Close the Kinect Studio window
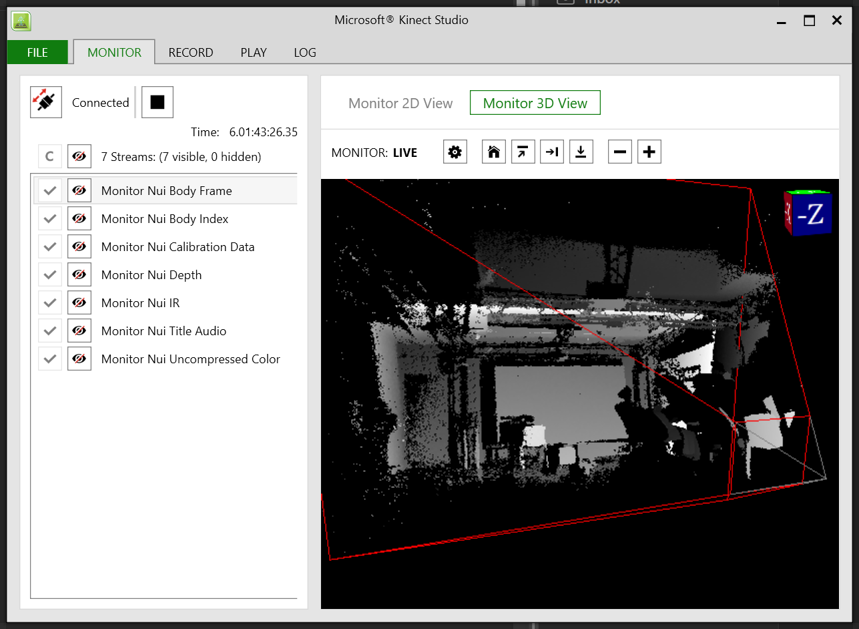This screenshot has height=629, width=859. point(836,21)
